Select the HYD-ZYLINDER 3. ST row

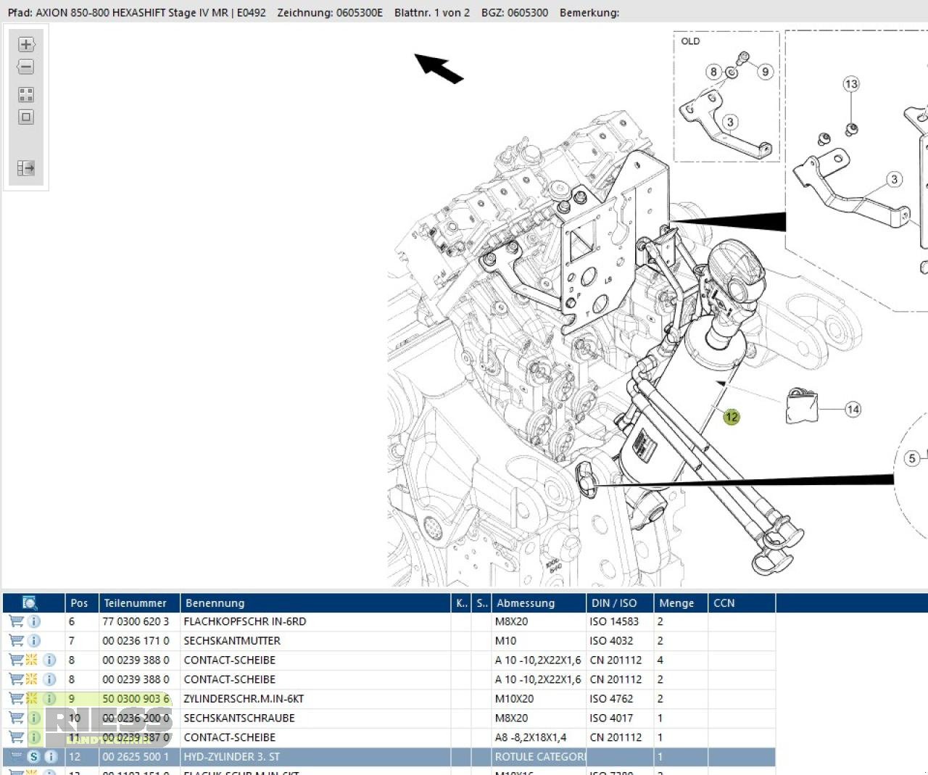[x=232, y=757]
